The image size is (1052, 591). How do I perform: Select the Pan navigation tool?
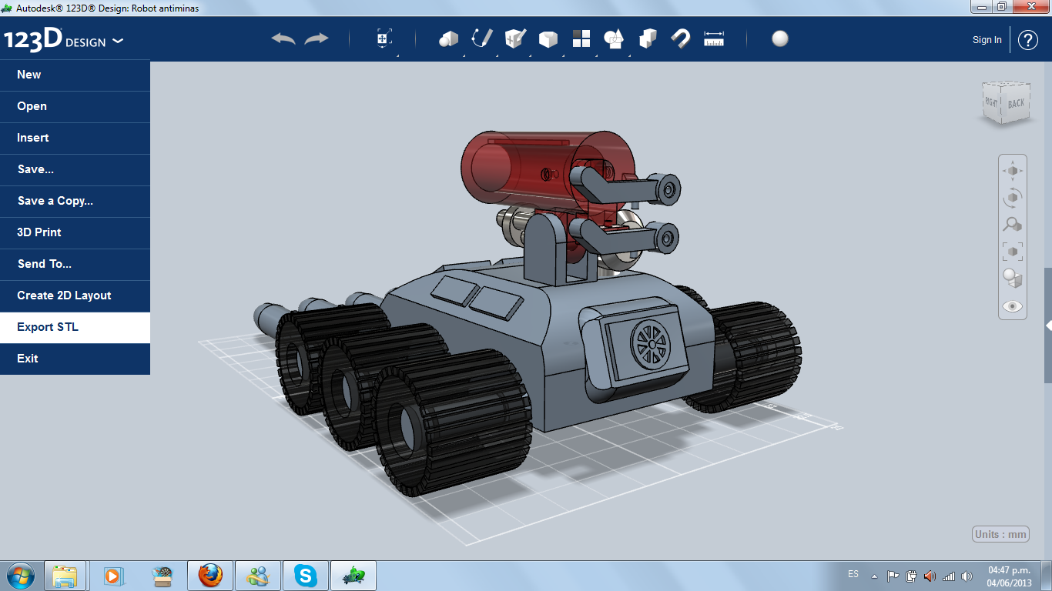pos(1013,170)
